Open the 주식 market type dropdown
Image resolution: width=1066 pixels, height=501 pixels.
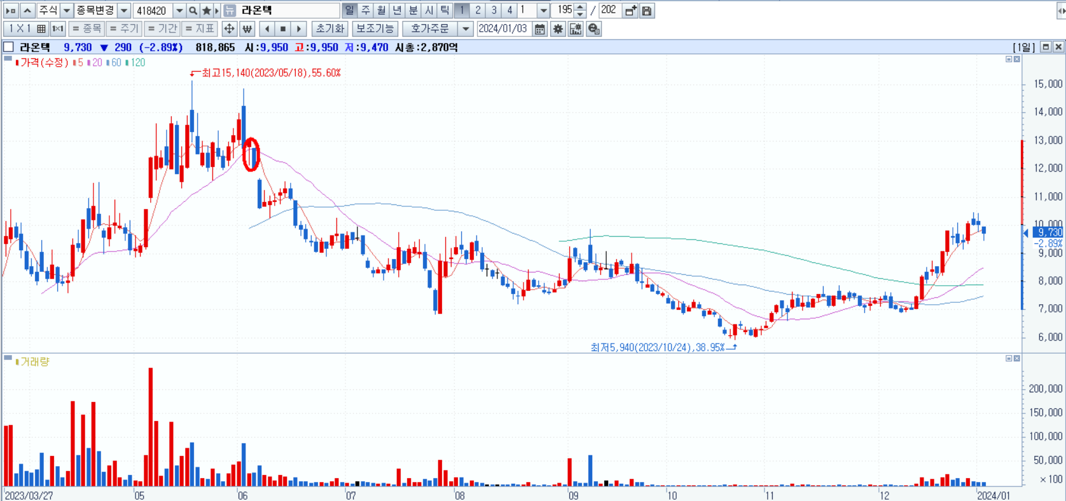[x=66, y=11]
